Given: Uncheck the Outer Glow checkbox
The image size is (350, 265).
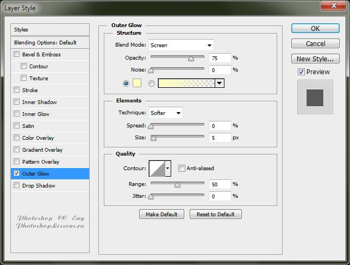Looking at the screenshot, I should [x=17, y=173].
